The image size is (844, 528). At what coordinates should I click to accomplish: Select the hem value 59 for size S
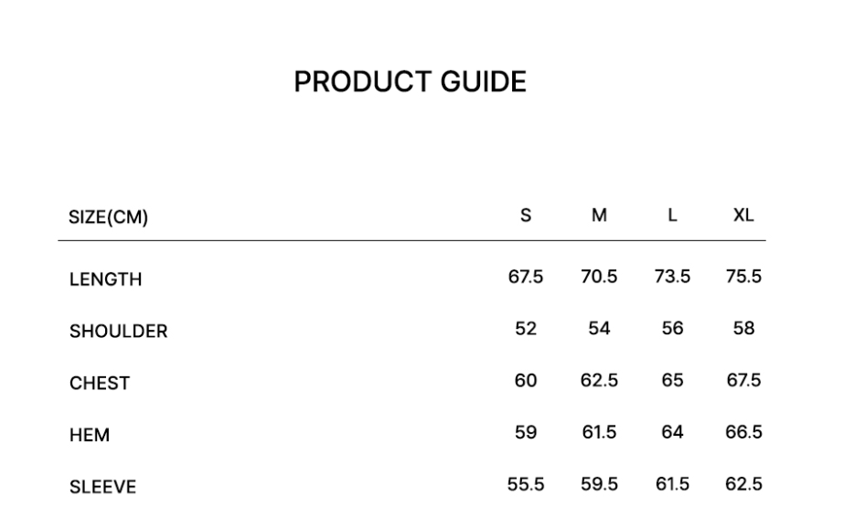[x=526, y=432]
